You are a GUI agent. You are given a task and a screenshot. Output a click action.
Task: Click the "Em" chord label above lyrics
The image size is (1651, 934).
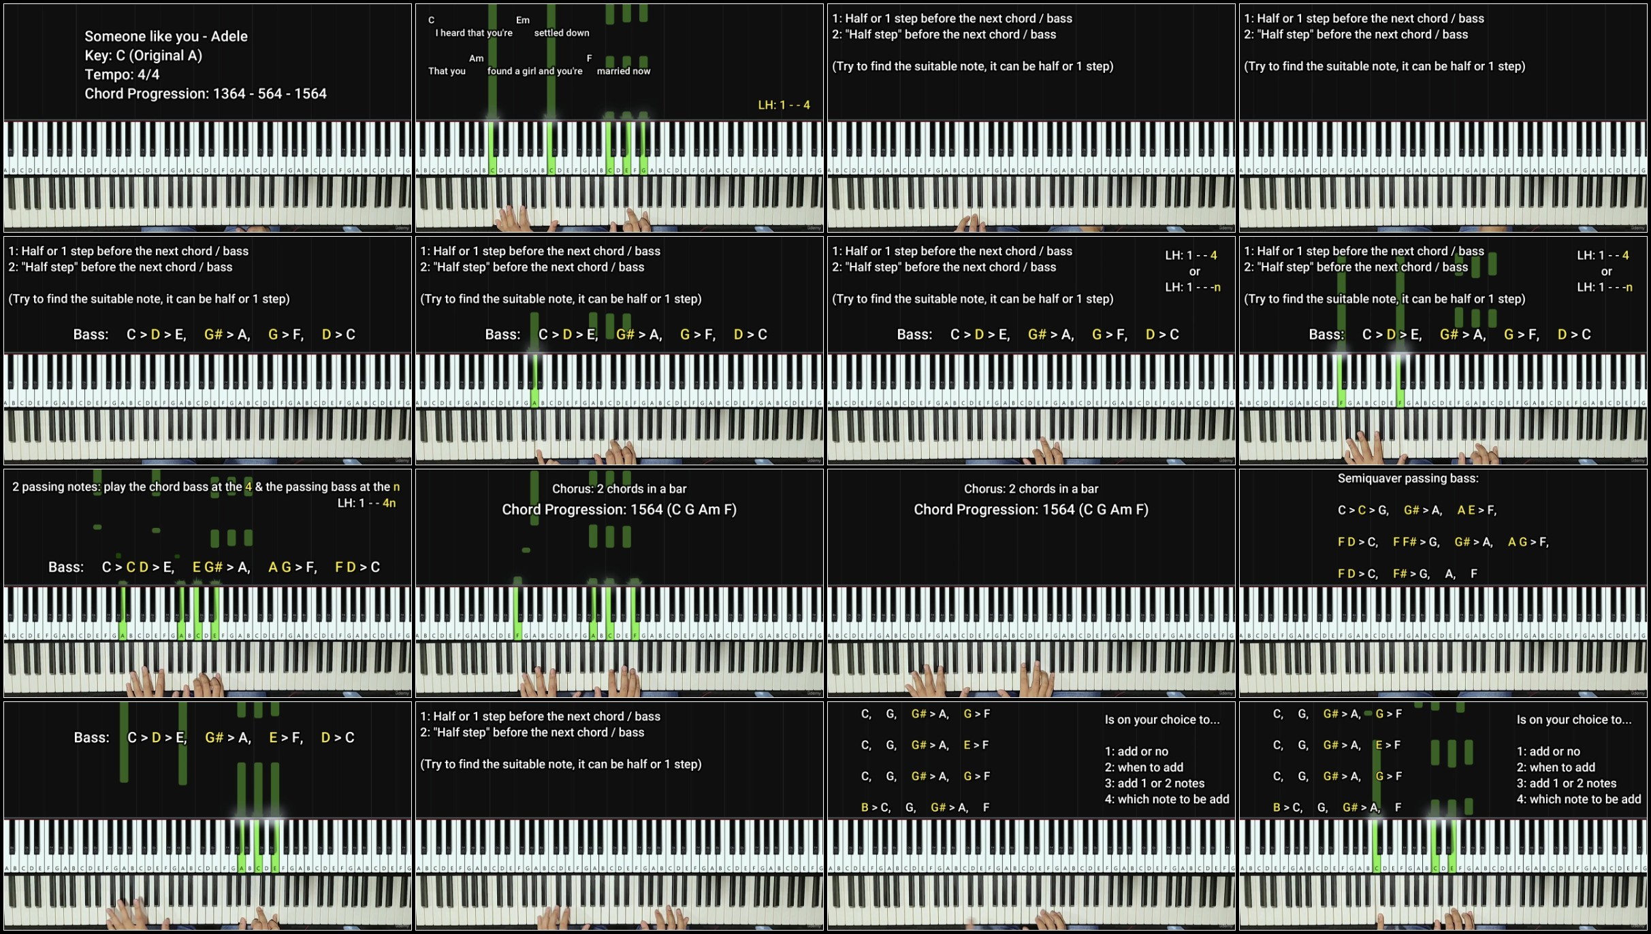pyautogui.click(x=523, y=20)
